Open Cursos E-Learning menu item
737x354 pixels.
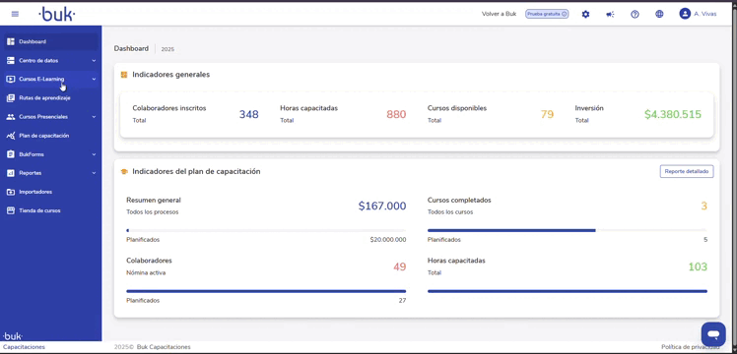point(51,80)
